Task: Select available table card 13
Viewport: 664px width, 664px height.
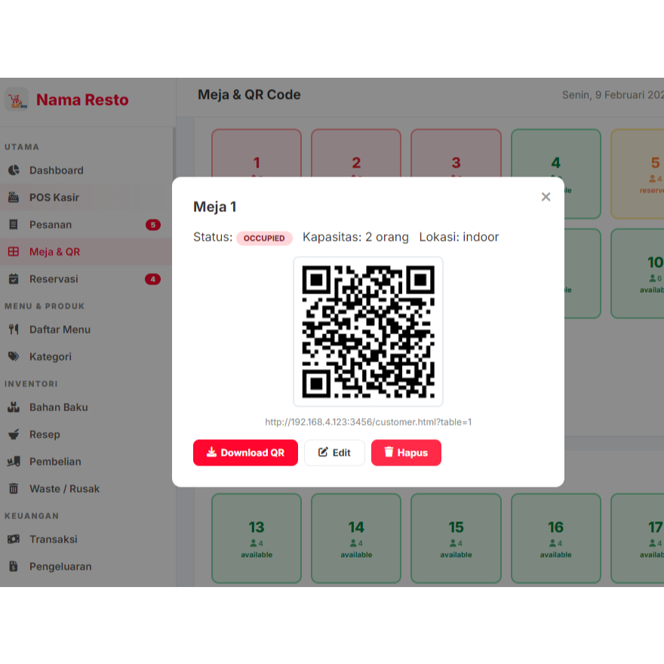Action: pyautogui.click(x=257, y=538)
